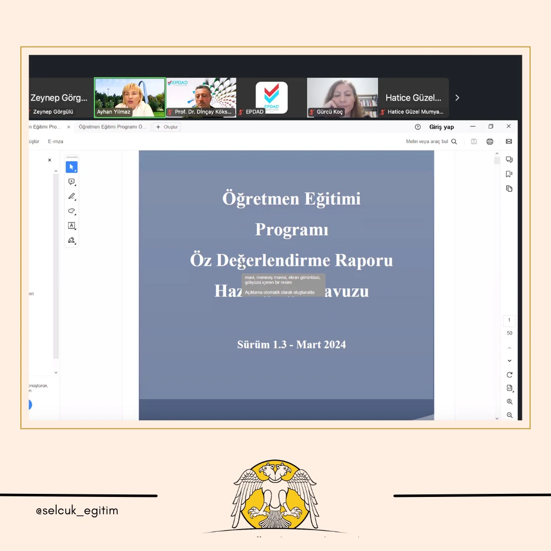
Task: Open the page thumbnails panel
Action: click(x=509, y=188)
